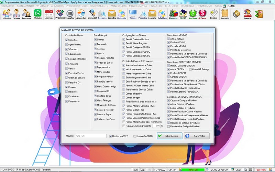Click the Sair / Voltar button

point(197,136)
